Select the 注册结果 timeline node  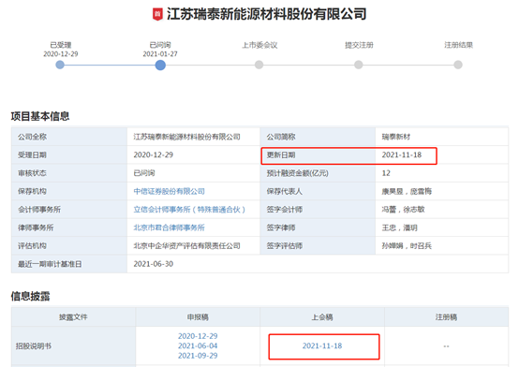point(458,65)
